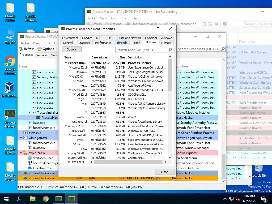Screen dimensions: 272x204
Task: Collapse the comctl32.dll module node
Action: pyautogui.click(x=70, y=67)
